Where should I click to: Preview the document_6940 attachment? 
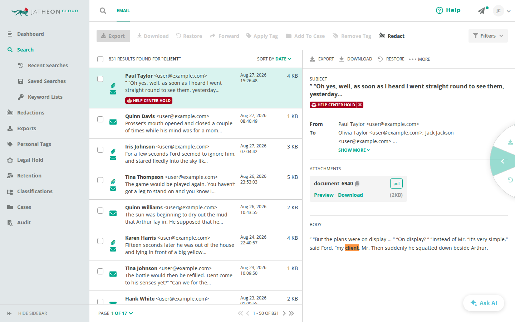pos(324,195)
